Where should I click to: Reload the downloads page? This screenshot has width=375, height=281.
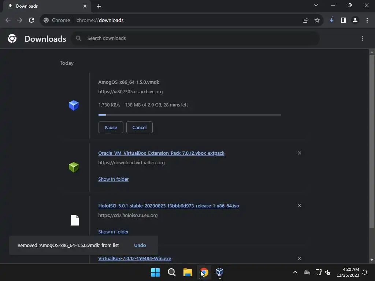31,20
